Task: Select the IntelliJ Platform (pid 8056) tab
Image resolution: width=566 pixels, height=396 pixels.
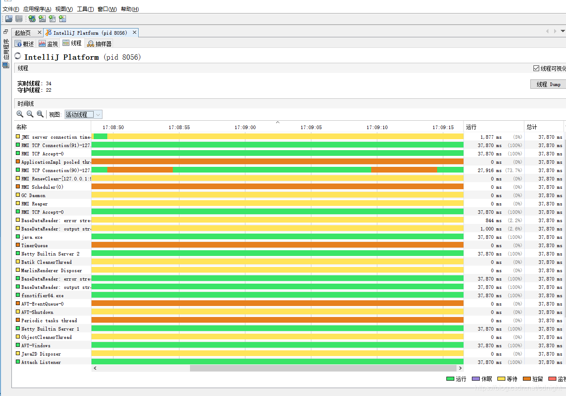Action: coord(90,33)
